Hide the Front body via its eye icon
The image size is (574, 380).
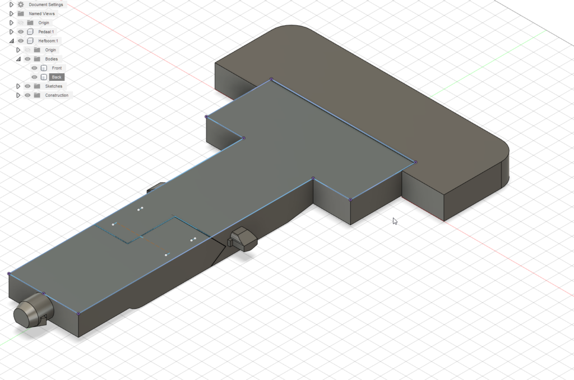pos(34,68)
